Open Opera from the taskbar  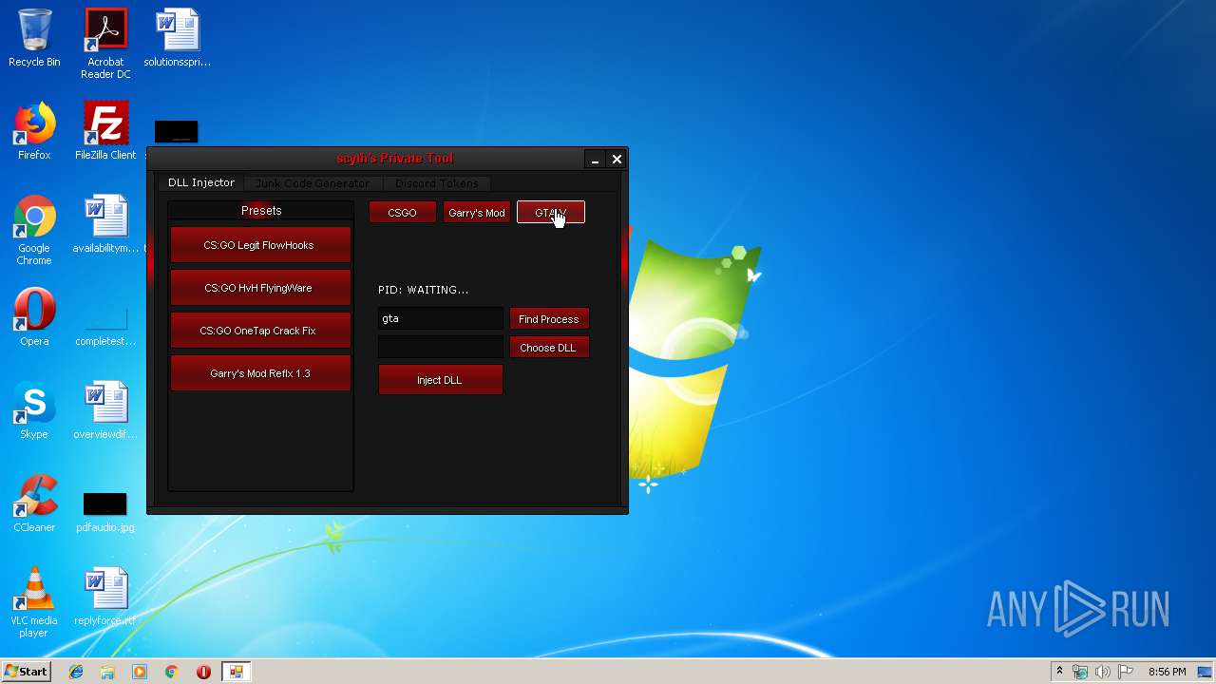coord(203,672)
